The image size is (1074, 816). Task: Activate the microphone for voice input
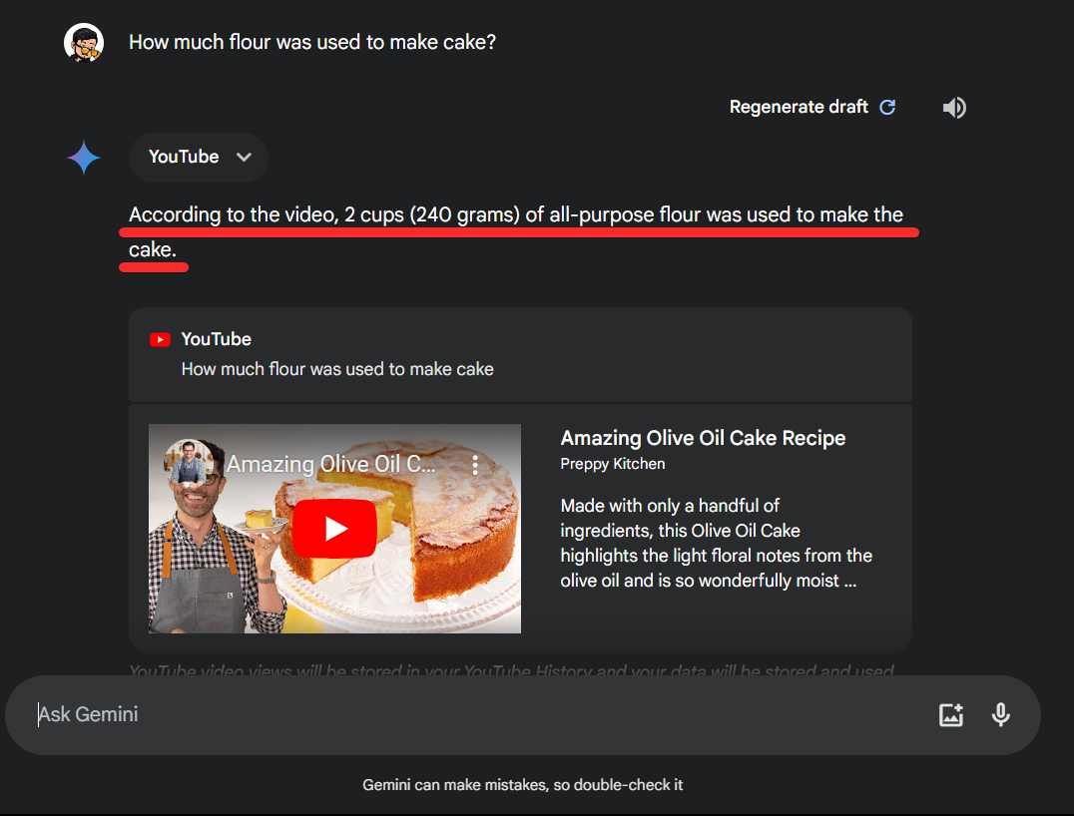click(1000, 714)
